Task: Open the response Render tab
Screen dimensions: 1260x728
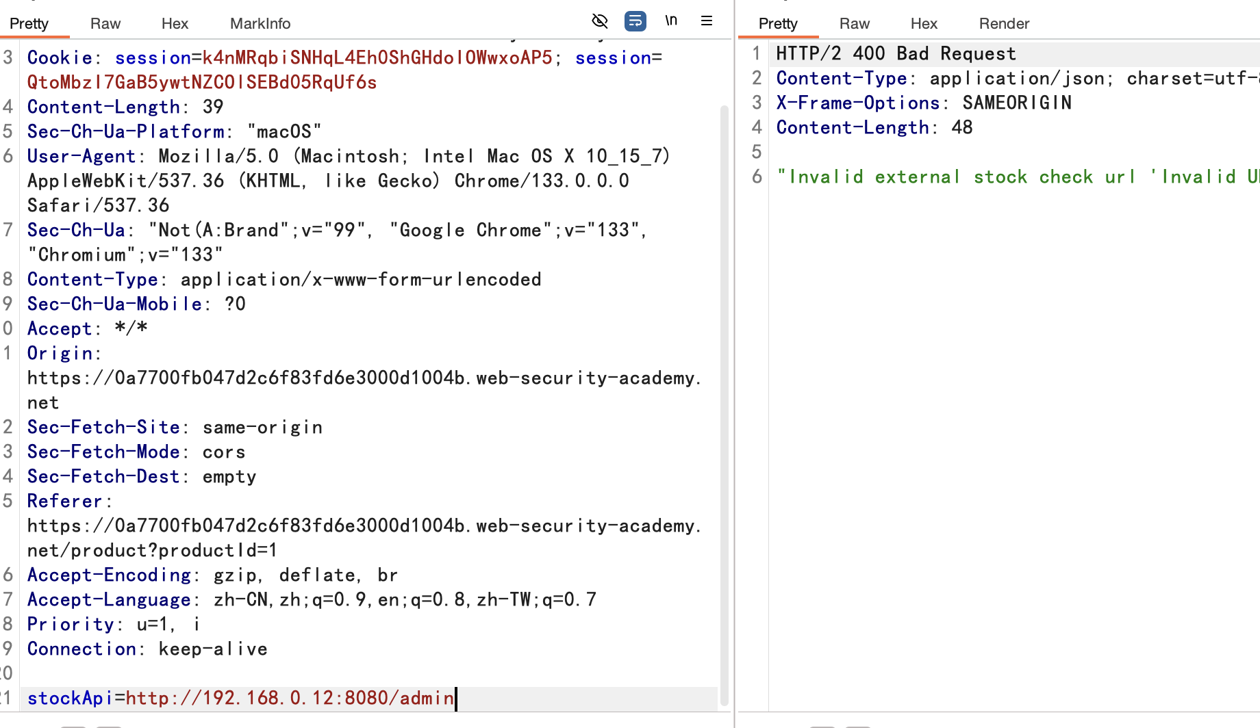Action: (1003, 24)
